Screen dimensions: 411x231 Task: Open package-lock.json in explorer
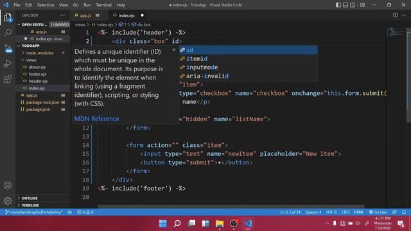(42, 102)
